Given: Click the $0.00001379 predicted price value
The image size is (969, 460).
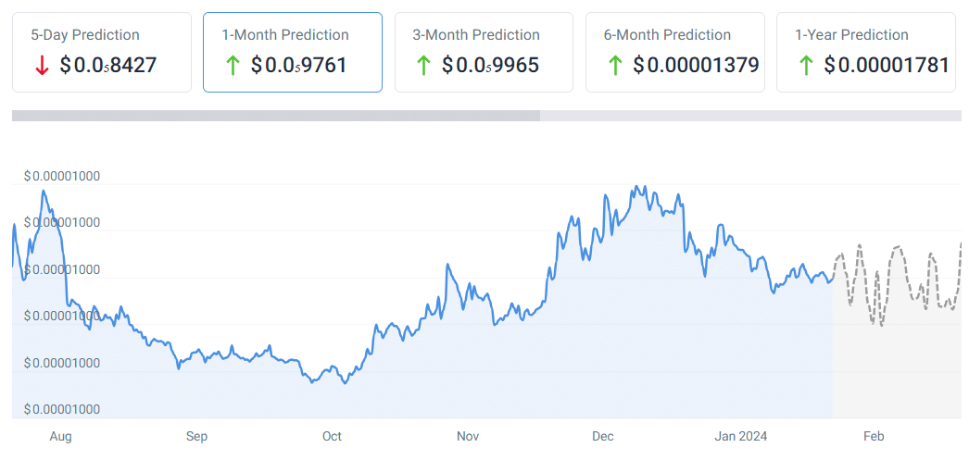Looking at the screenshot, I should pyautogui.click(x=696, y=66).
